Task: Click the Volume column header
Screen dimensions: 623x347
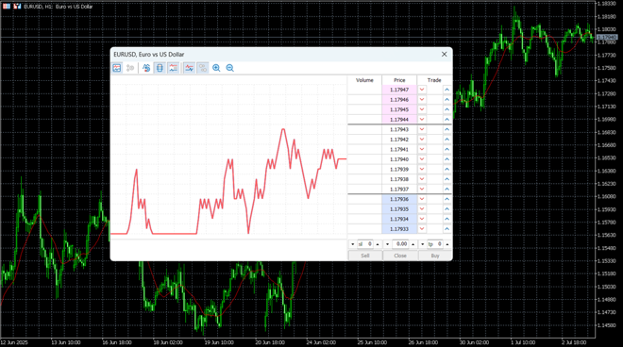Action: click(364, 80)
